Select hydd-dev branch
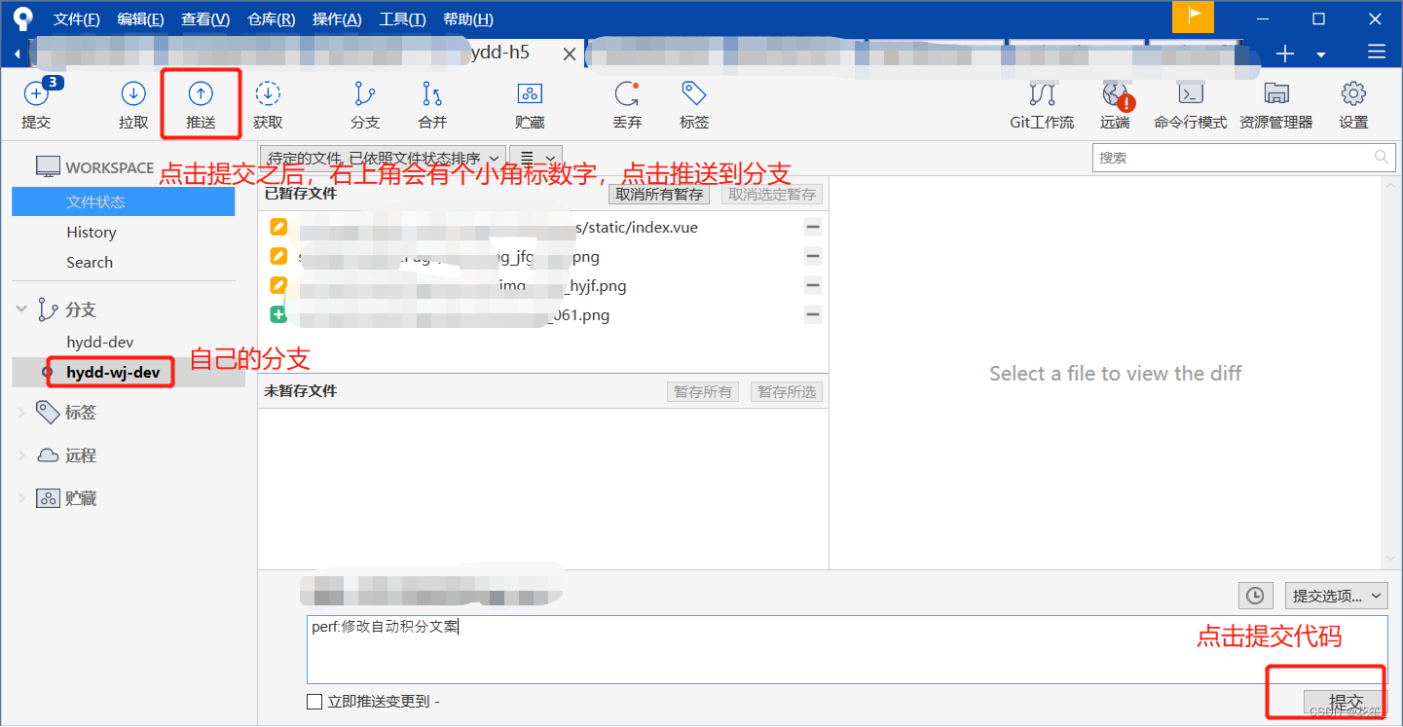The image size is (1403, 727). (100, 342)
